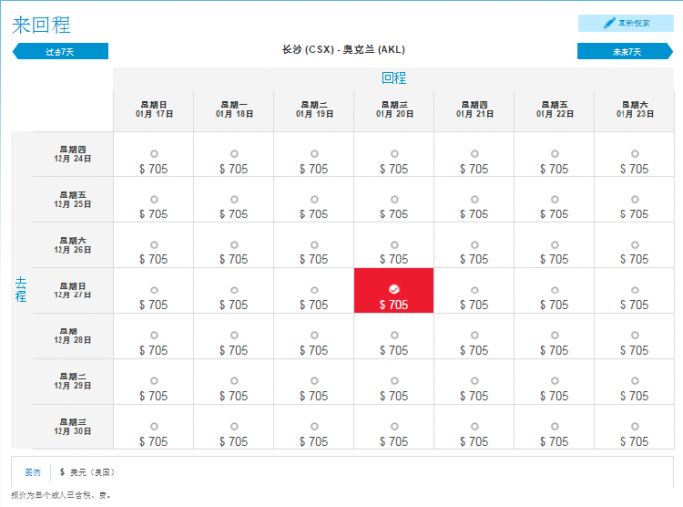Click the 图例 legend label
This screenshot has height=507, width=683.
coord(32,472)
